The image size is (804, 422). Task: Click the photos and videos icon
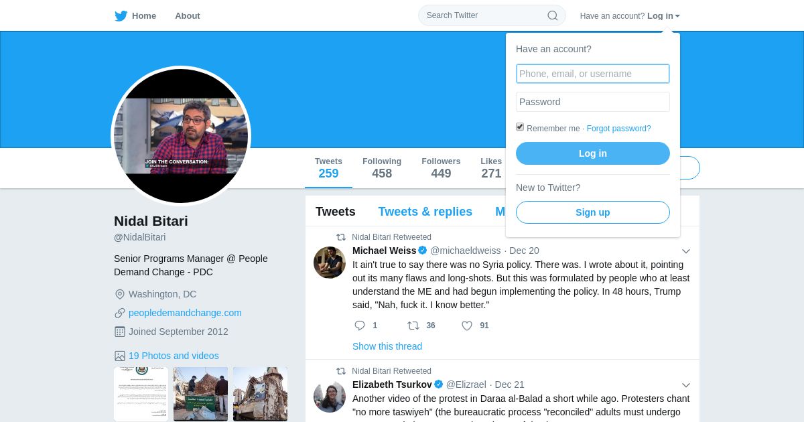coord(120,356)
